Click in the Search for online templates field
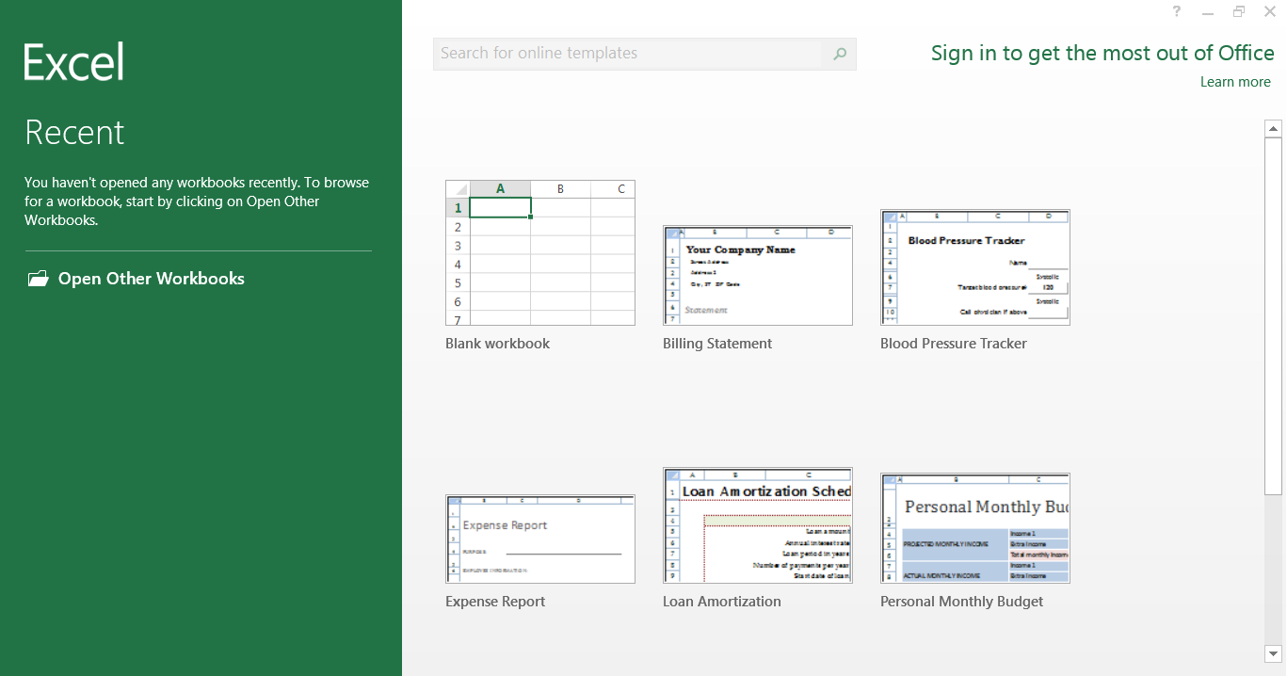Screen dimensions: 1287x676 pyautogui.click(x=628, y=54)
